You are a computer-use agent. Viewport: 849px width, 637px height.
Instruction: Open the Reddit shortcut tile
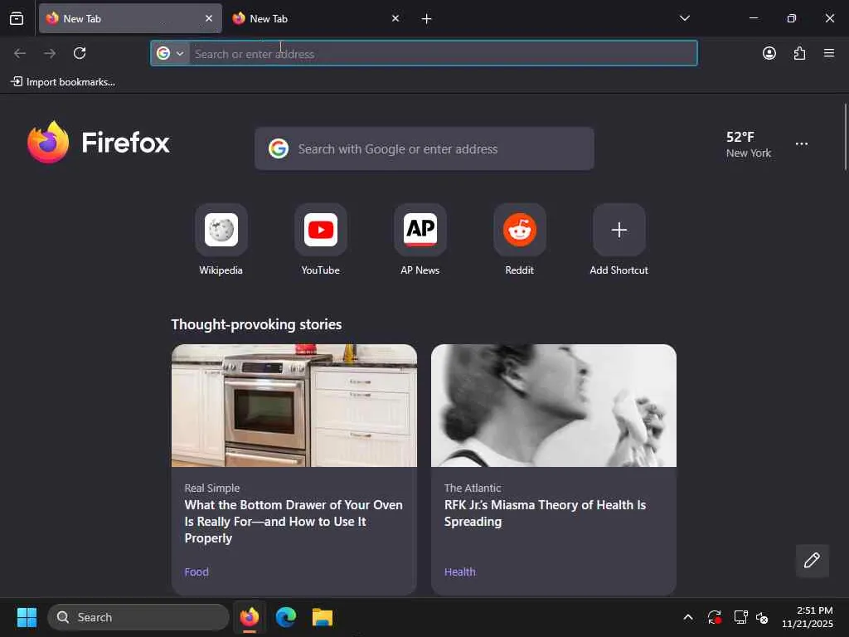click(x=520, y=230)
